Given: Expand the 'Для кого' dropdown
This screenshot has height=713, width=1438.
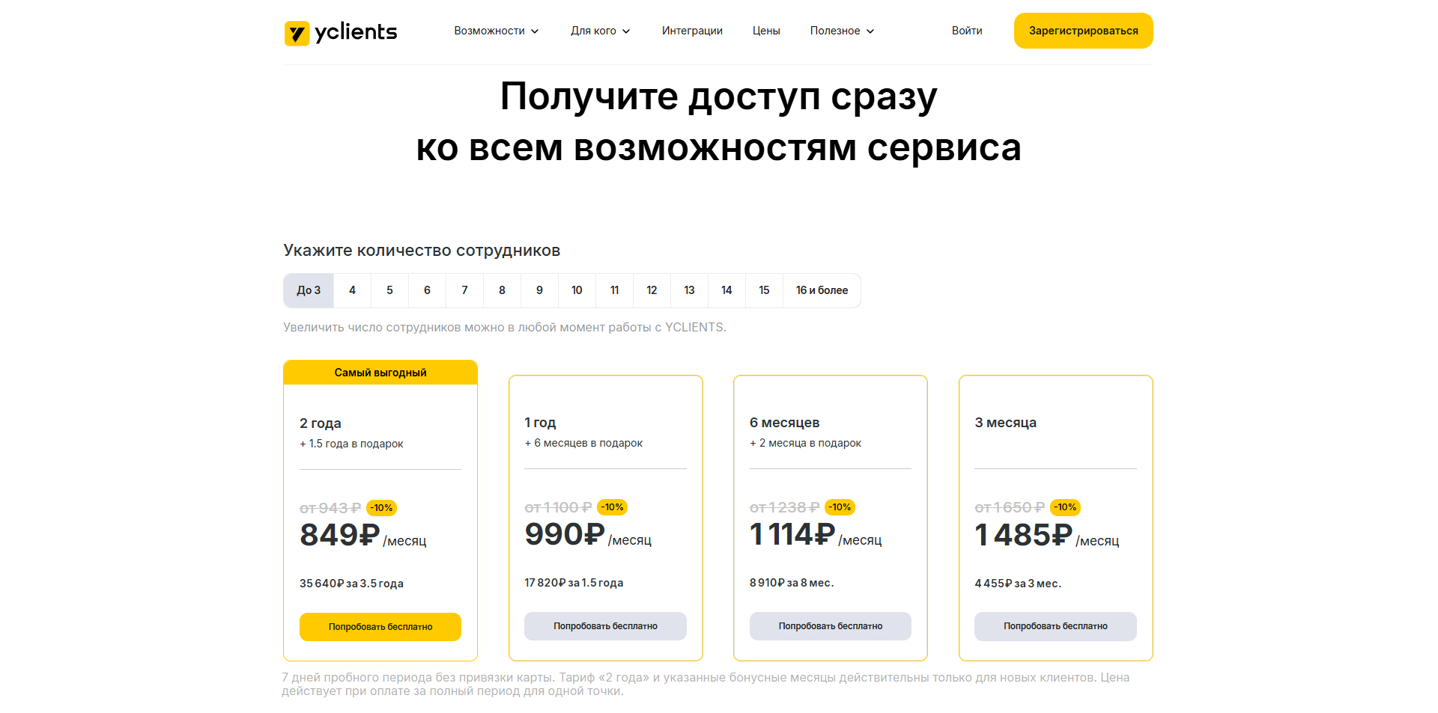Looking at the screenshot, I should click(600, 31).
